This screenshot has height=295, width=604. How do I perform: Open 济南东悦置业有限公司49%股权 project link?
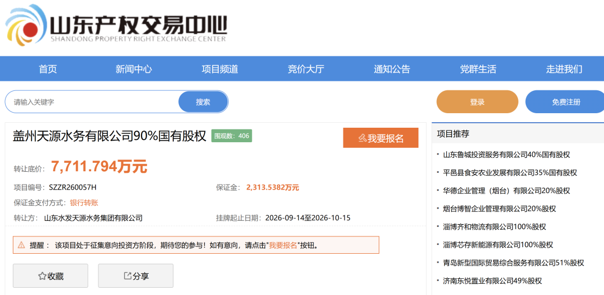(x=493, y=281)
